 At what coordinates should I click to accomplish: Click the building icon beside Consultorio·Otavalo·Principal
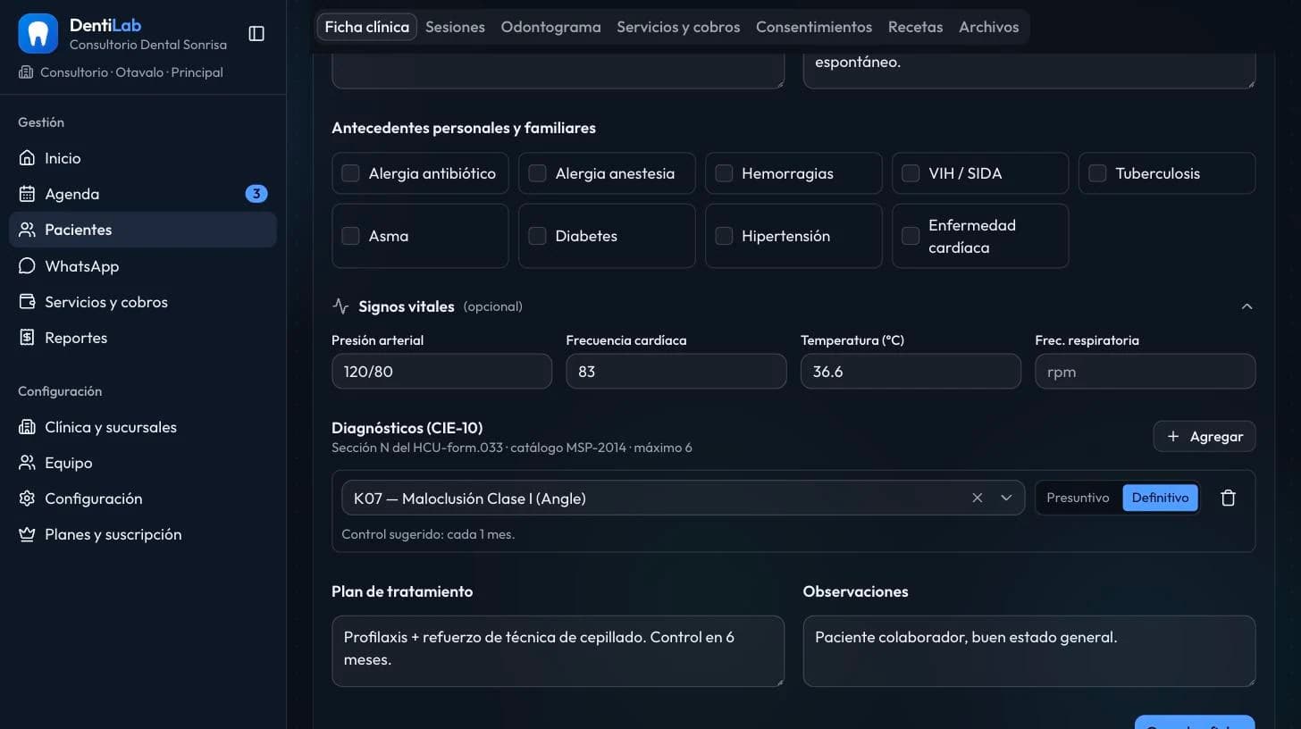pos(26,72)
